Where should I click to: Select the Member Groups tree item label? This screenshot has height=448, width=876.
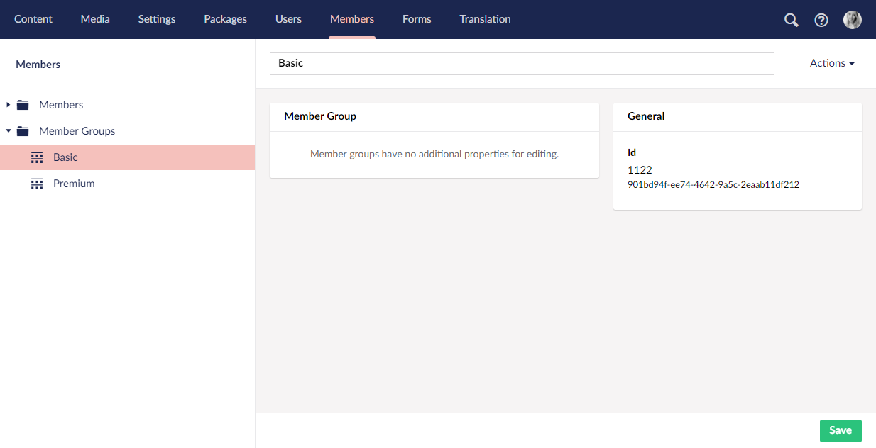point(77,131)
